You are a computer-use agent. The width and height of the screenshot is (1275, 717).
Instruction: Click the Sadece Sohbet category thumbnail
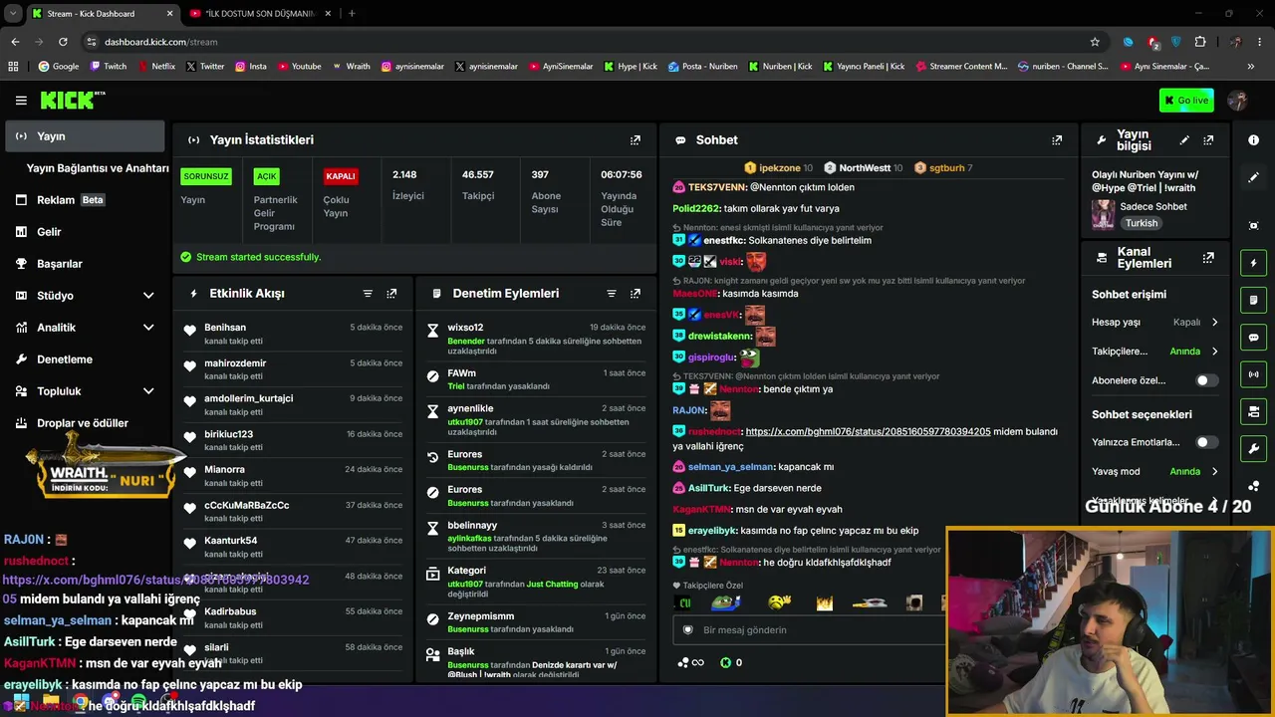tap(1103, 214)
